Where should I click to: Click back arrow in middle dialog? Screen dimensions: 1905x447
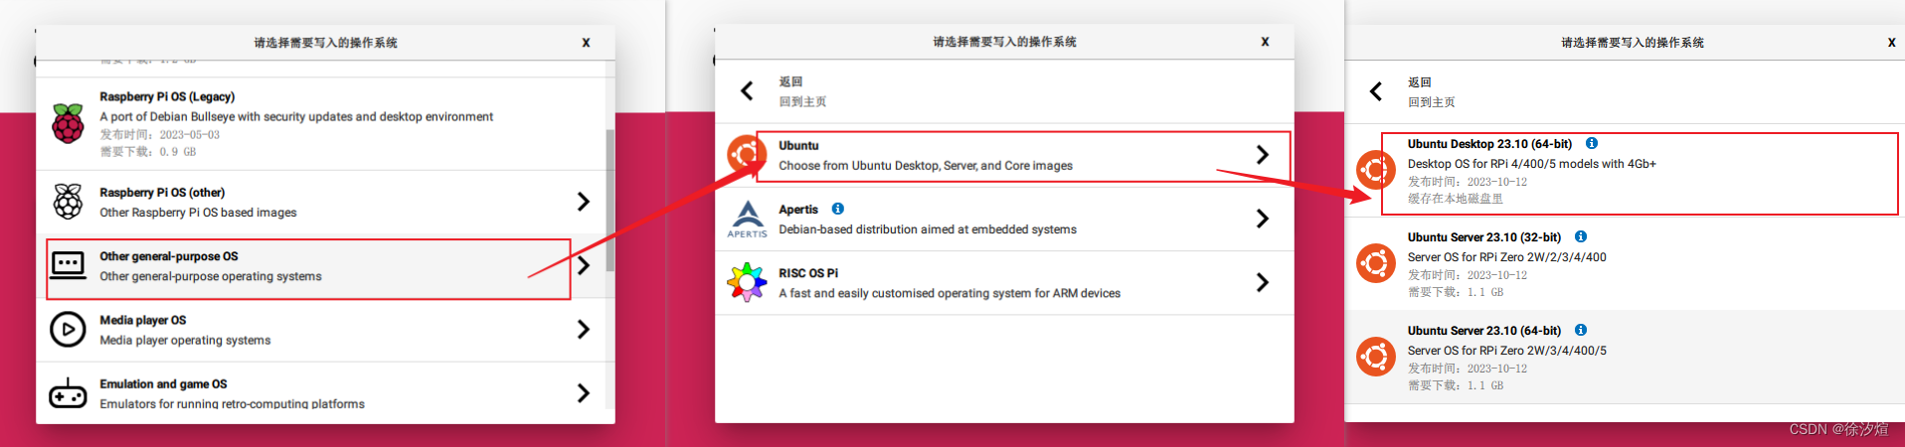[x=747, y=91]
